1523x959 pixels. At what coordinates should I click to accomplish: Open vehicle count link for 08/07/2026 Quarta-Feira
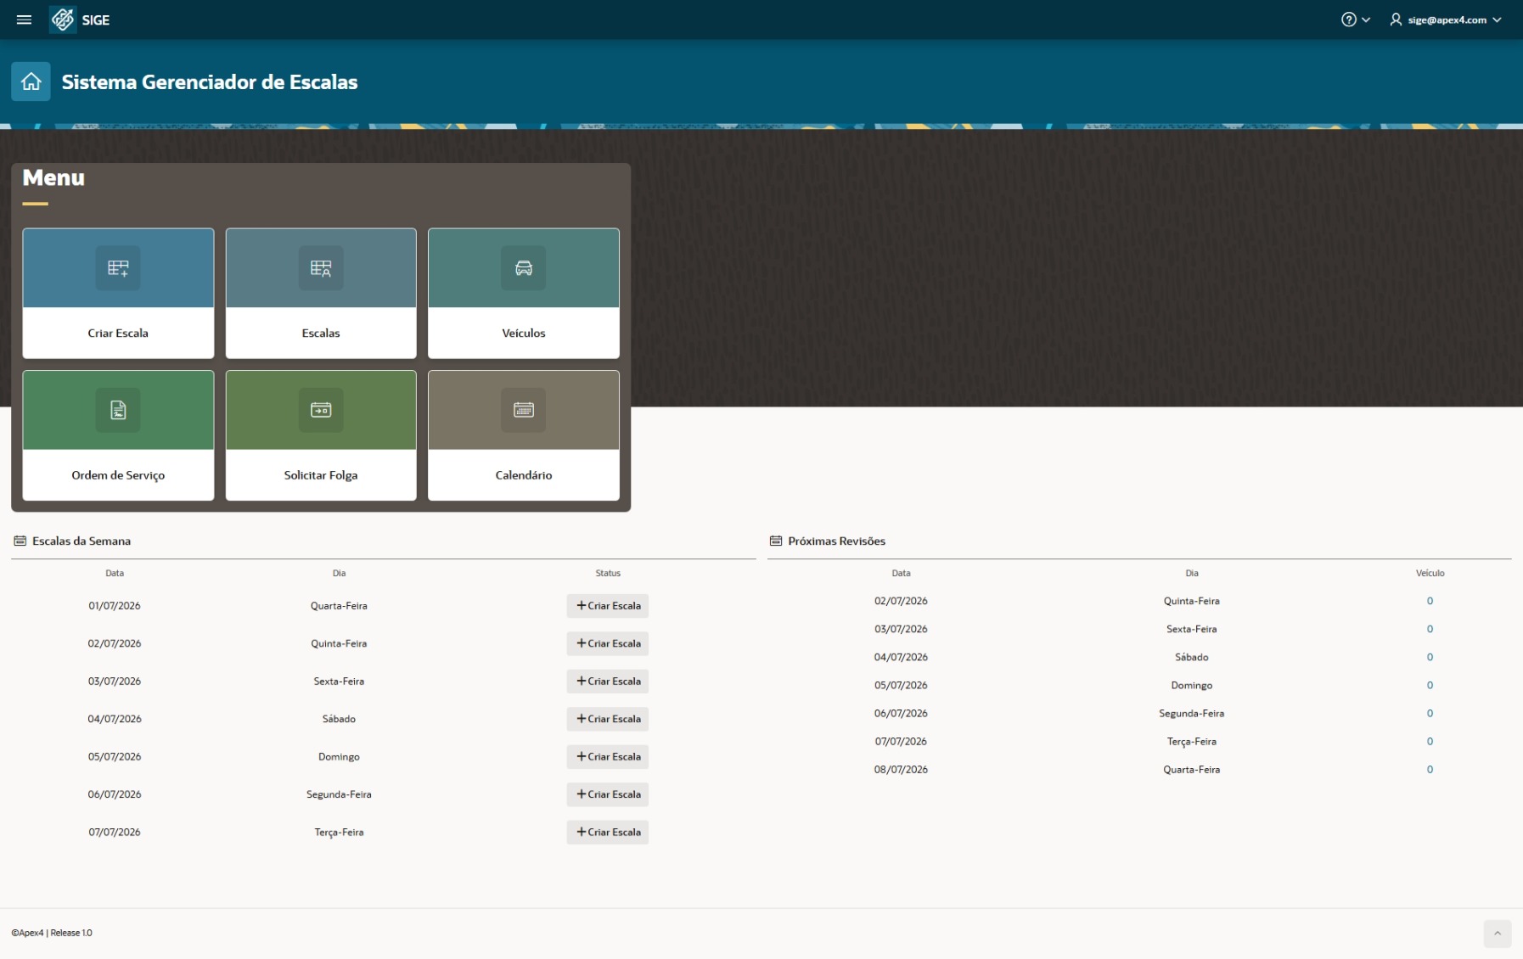click(x=1430, y=770)
